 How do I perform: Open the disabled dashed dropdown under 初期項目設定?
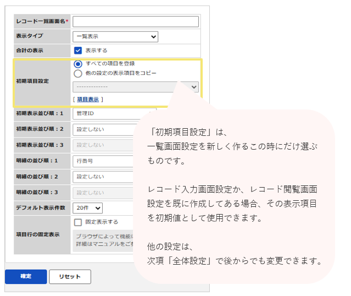pyautogui.click(x=136, y=87)
